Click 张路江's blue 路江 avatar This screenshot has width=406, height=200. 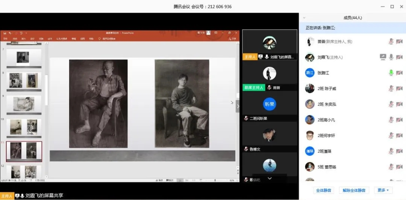coord(310,73)
